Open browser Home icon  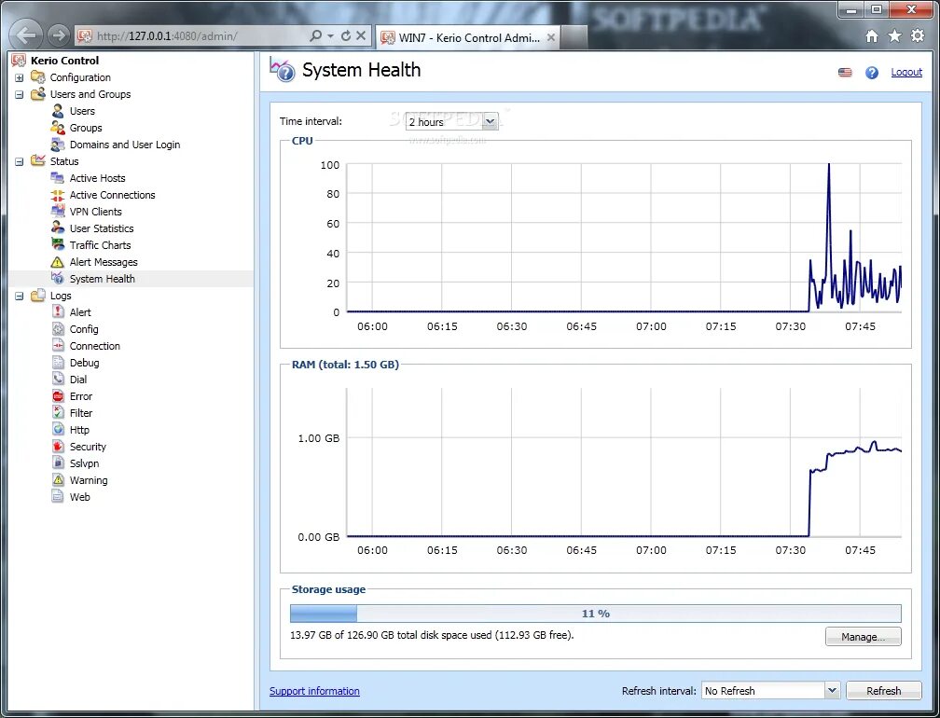(x=872, y=36)
